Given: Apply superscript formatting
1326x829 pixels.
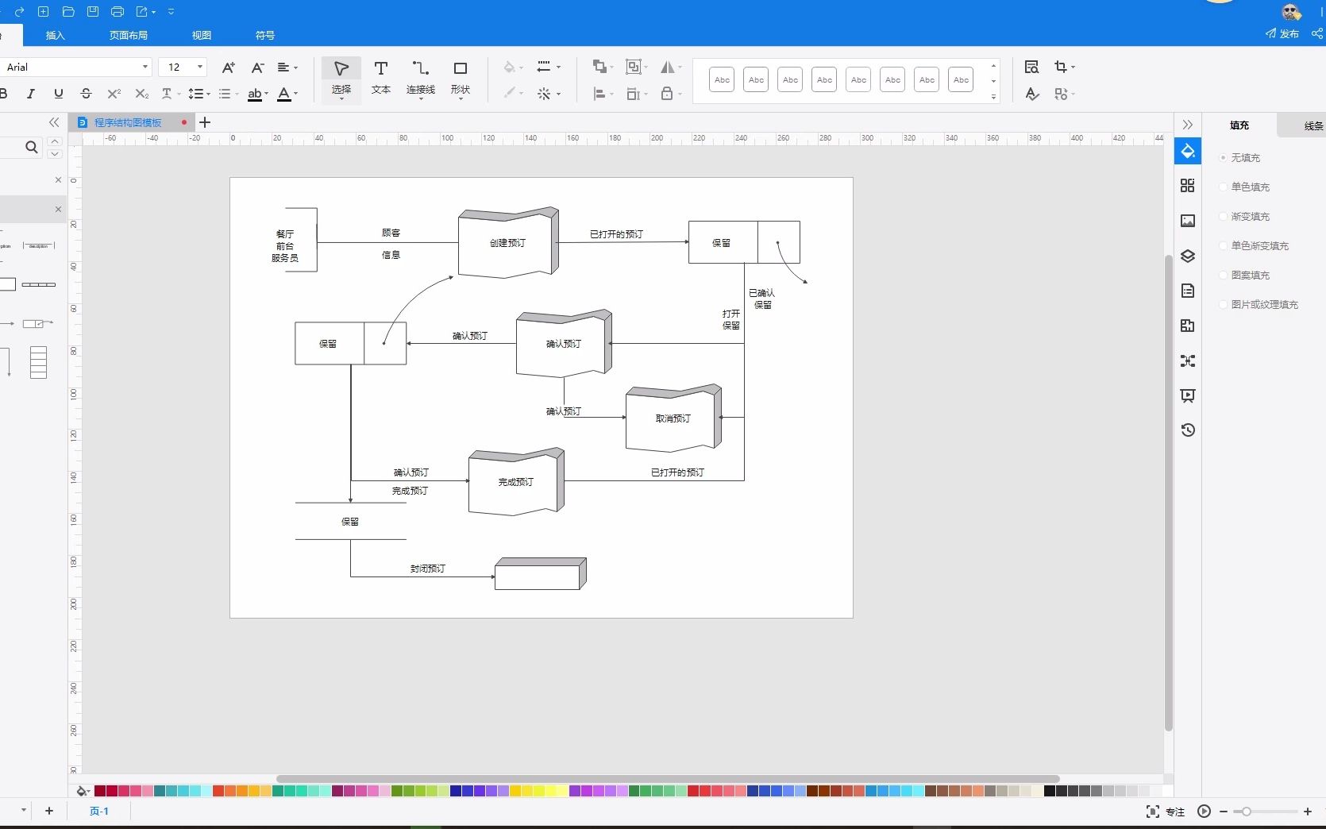Looking at the screenshot, I should coord(114,94).
